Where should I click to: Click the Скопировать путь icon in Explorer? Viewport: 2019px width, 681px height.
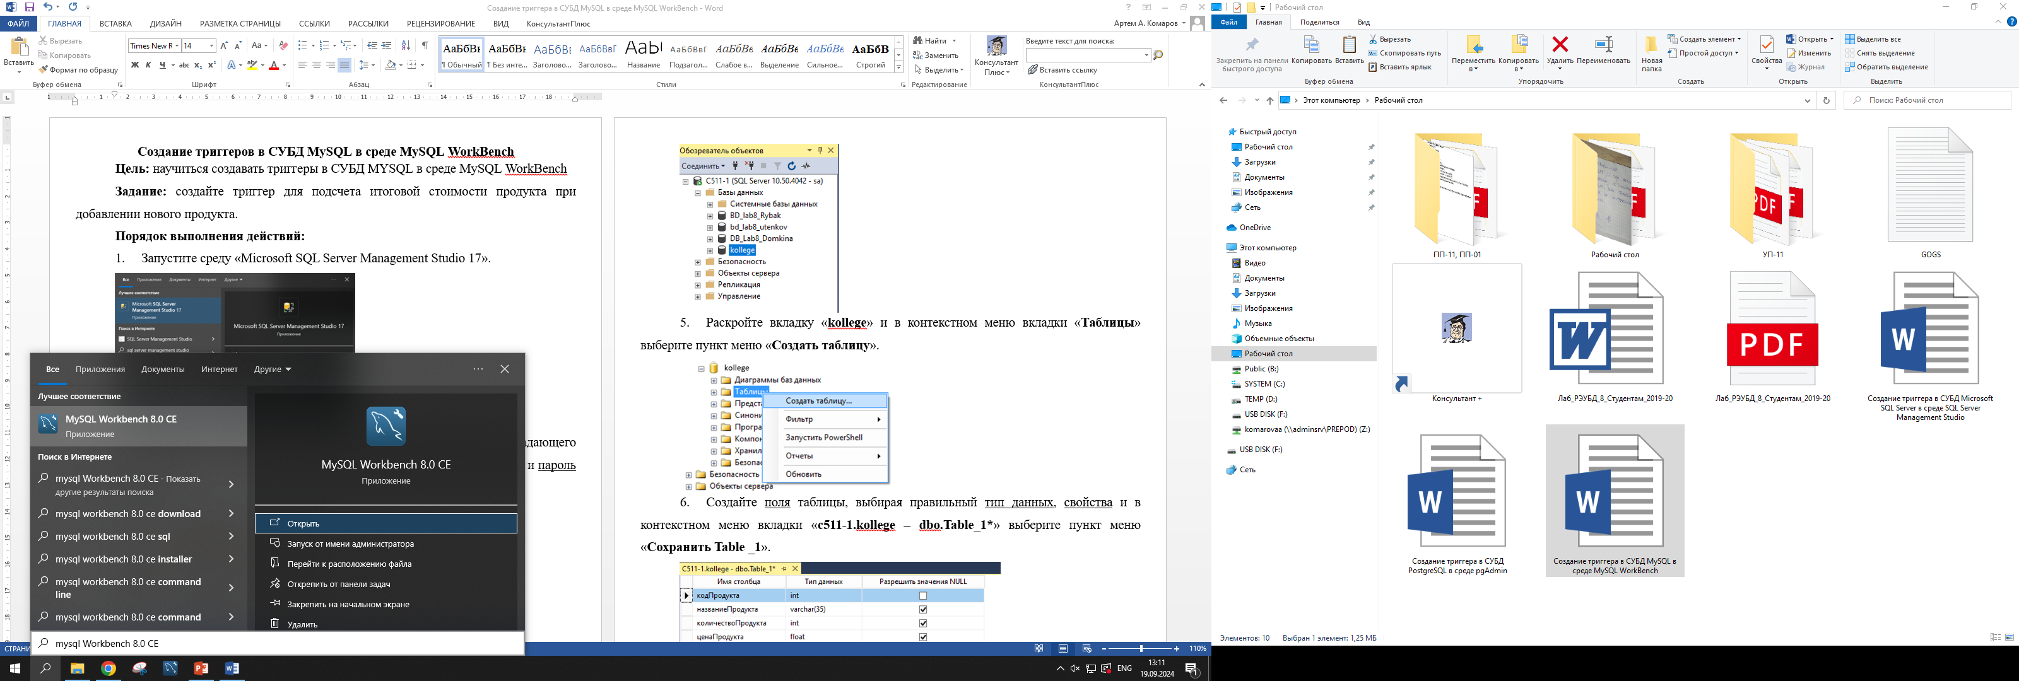pos(1373,54)
